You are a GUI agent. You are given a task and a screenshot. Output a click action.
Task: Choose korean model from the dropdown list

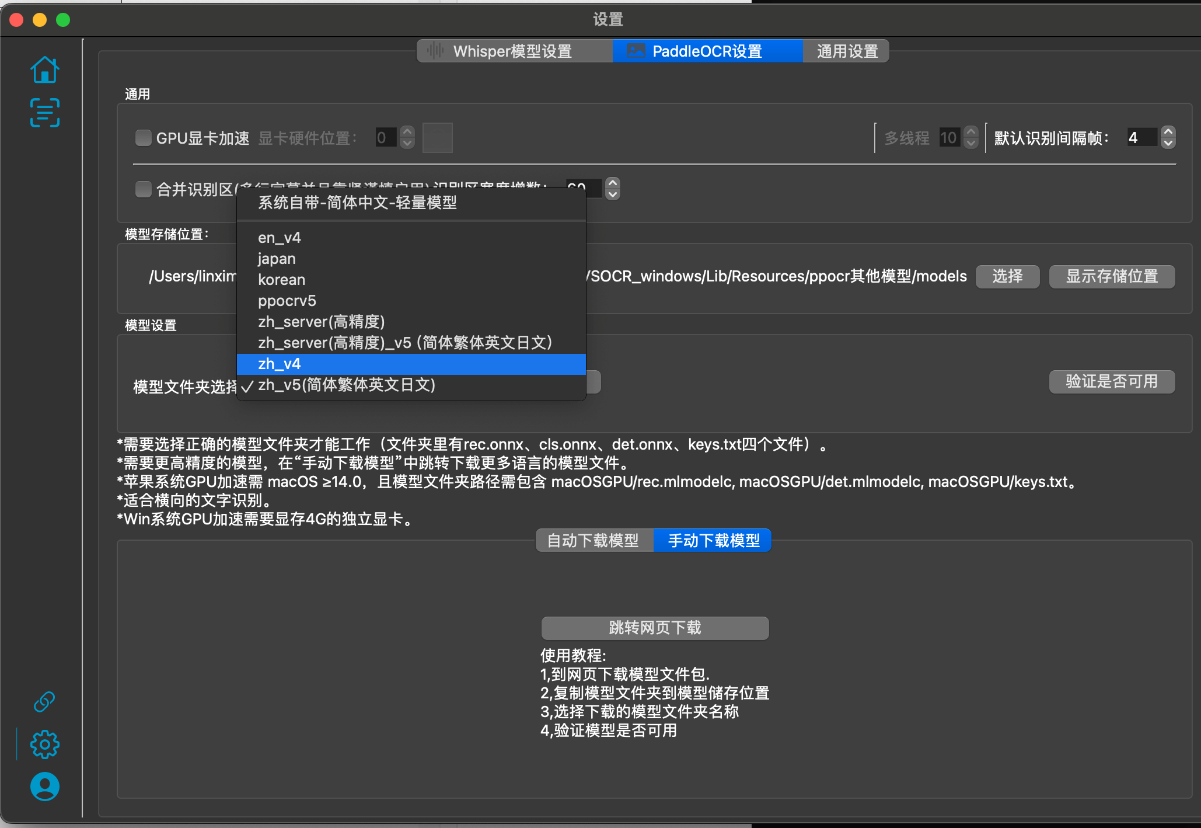click(x=411, y=280)
